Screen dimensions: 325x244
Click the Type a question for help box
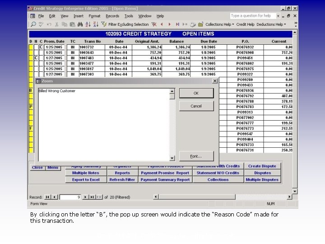click(253, 16)
